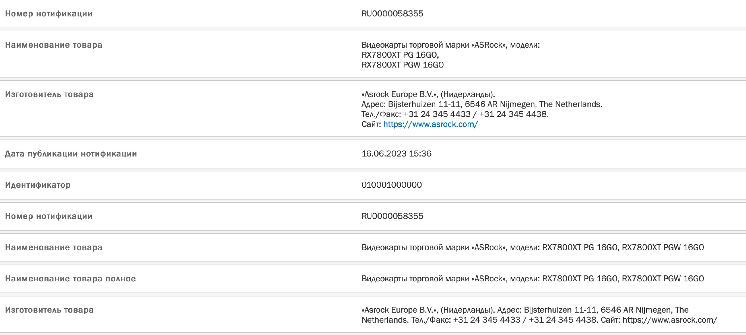Image resolution: width=746 pixels, height=335 pixels.
Task: Click the "Изготовитель товара" label beside the blue link block
Action: (x=49, y=94)
